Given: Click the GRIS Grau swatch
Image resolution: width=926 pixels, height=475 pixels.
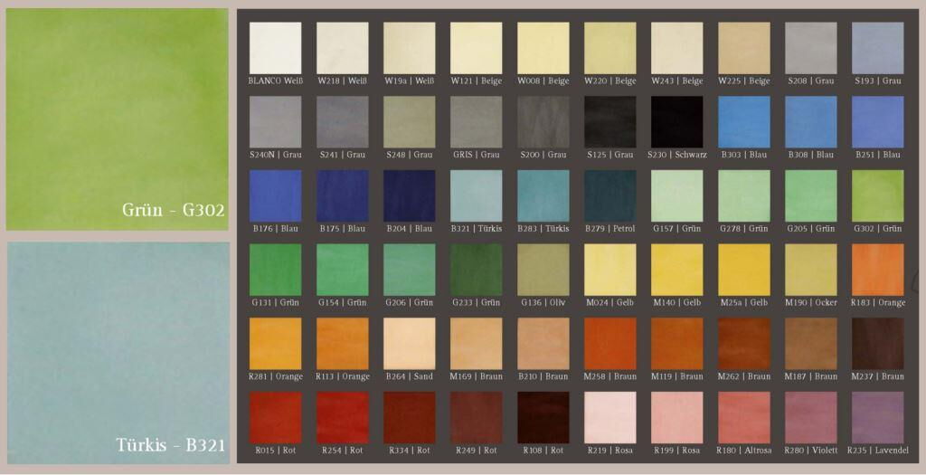Looking at the screenshot, I should point(476,122).
